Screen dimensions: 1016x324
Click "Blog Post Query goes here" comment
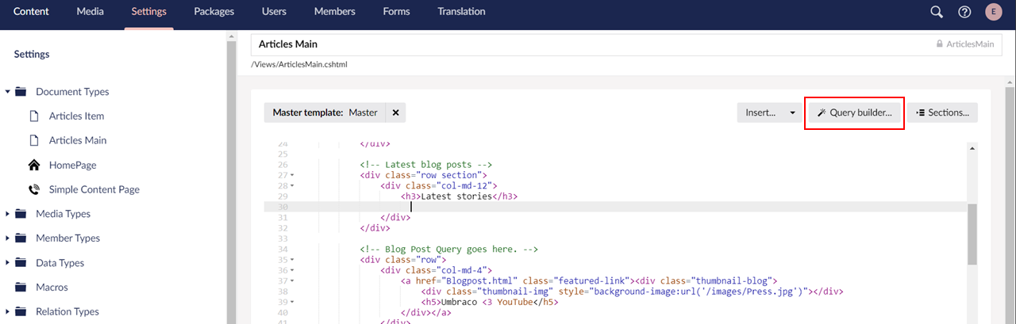coord(449,249)
